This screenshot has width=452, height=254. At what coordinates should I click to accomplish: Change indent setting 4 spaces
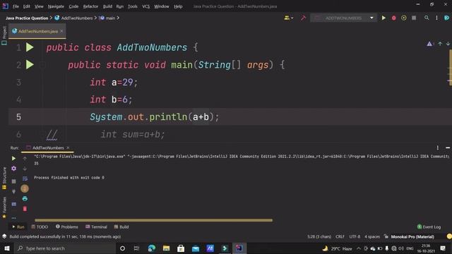point(372,236)
